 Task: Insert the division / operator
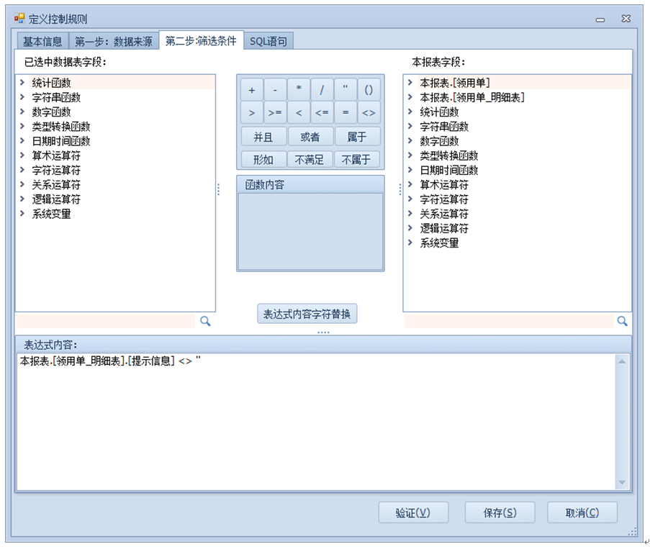[322, 90]
